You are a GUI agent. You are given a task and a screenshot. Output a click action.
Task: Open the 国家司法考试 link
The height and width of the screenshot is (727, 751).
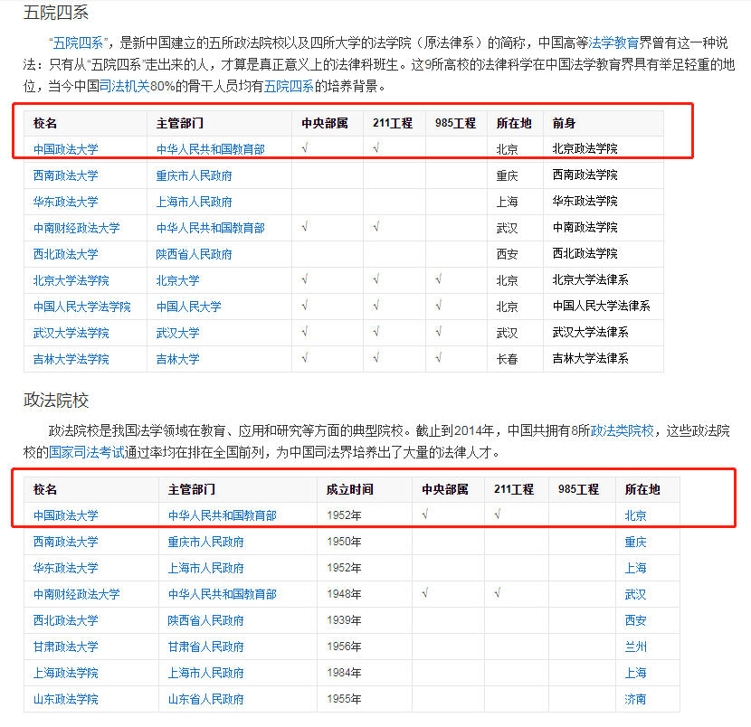pyautogui.click(x=87, y=452)
